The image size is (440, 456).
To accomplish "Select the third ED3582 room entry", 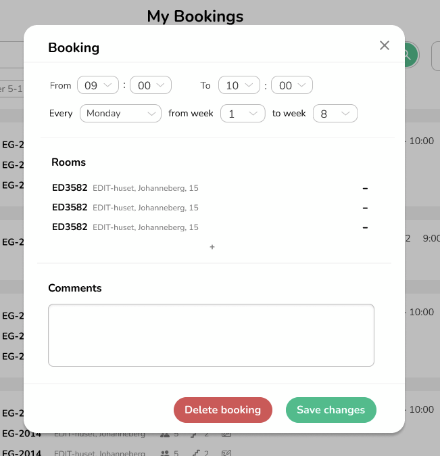I will 125,227.
